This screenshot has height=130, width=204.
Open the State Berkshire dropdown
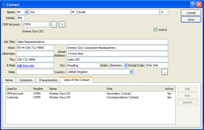[x=126, y=65]
